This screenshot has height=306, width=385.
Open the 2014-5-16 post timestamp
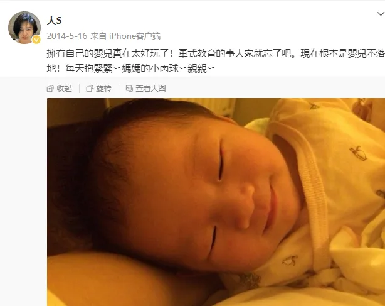point(67,36)
